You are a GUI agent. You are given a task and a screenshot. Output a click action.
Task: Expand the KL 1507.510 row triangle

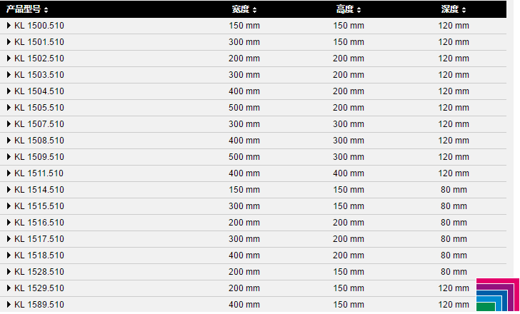[9, 124]
